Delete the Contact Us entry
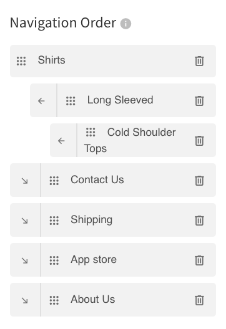The height and width of the screenshot is (329, 226). [x=199, y=181]
